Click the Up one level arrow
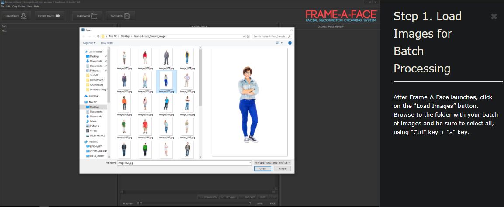Image resolution: width=504 pixels, height=207 pixels. click(98, 36)
